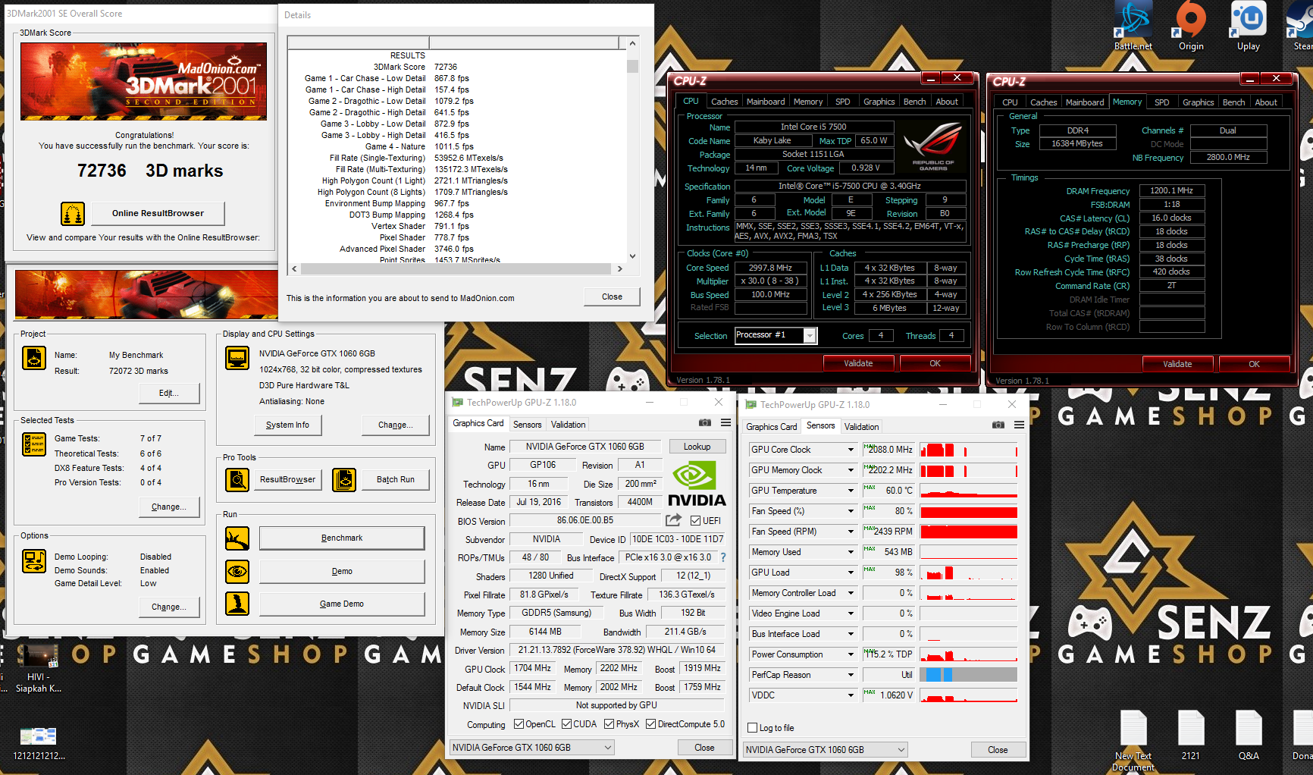
Task: Click the Project name icon in 3DMark
Action: (x=34, y=357)
